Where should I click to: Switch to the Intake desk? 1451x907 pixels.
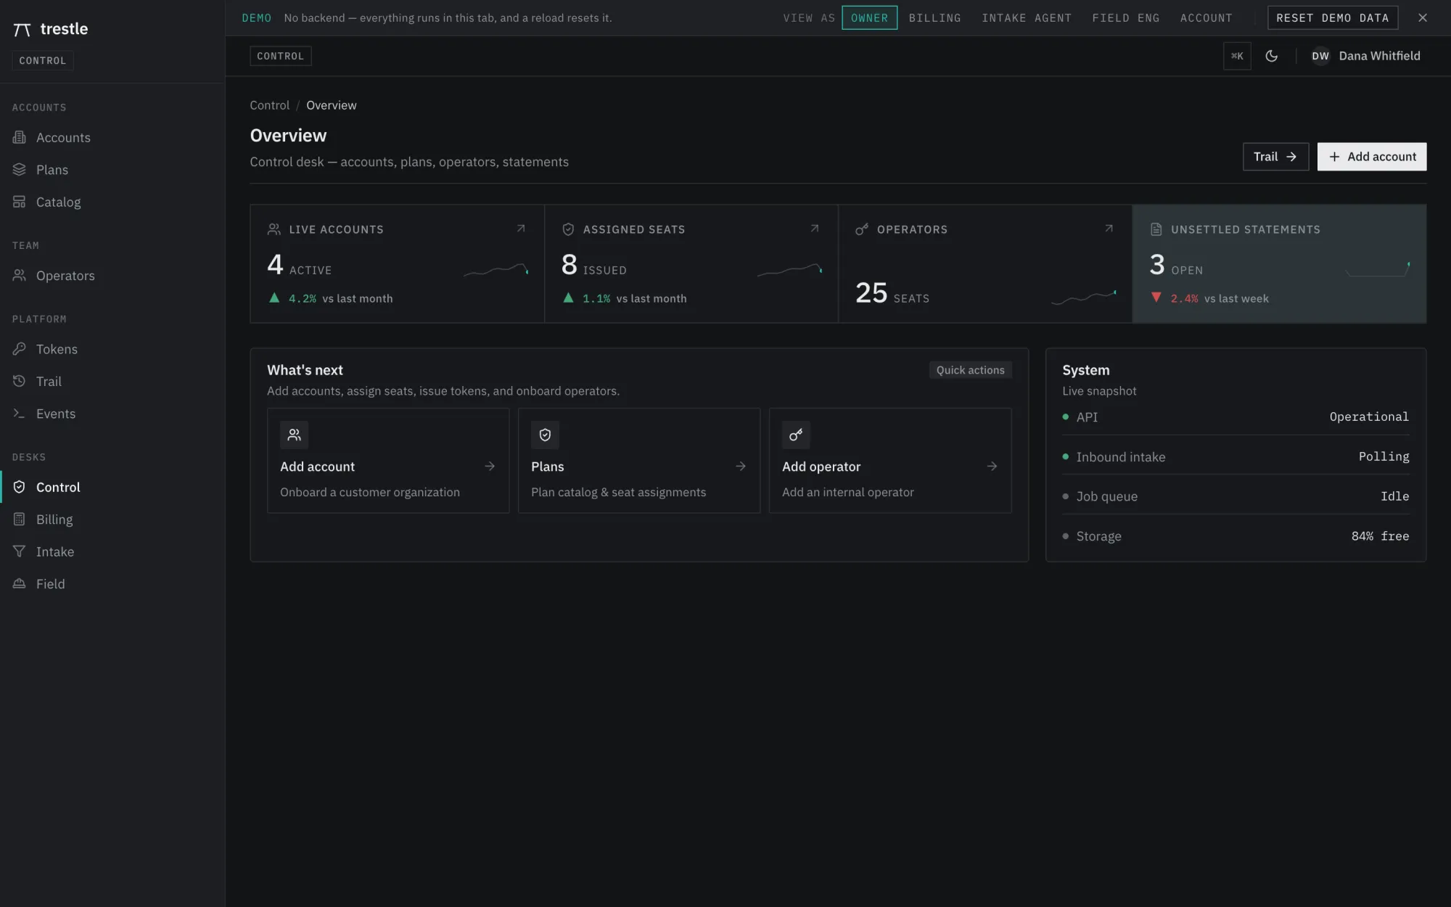(112, 551)
